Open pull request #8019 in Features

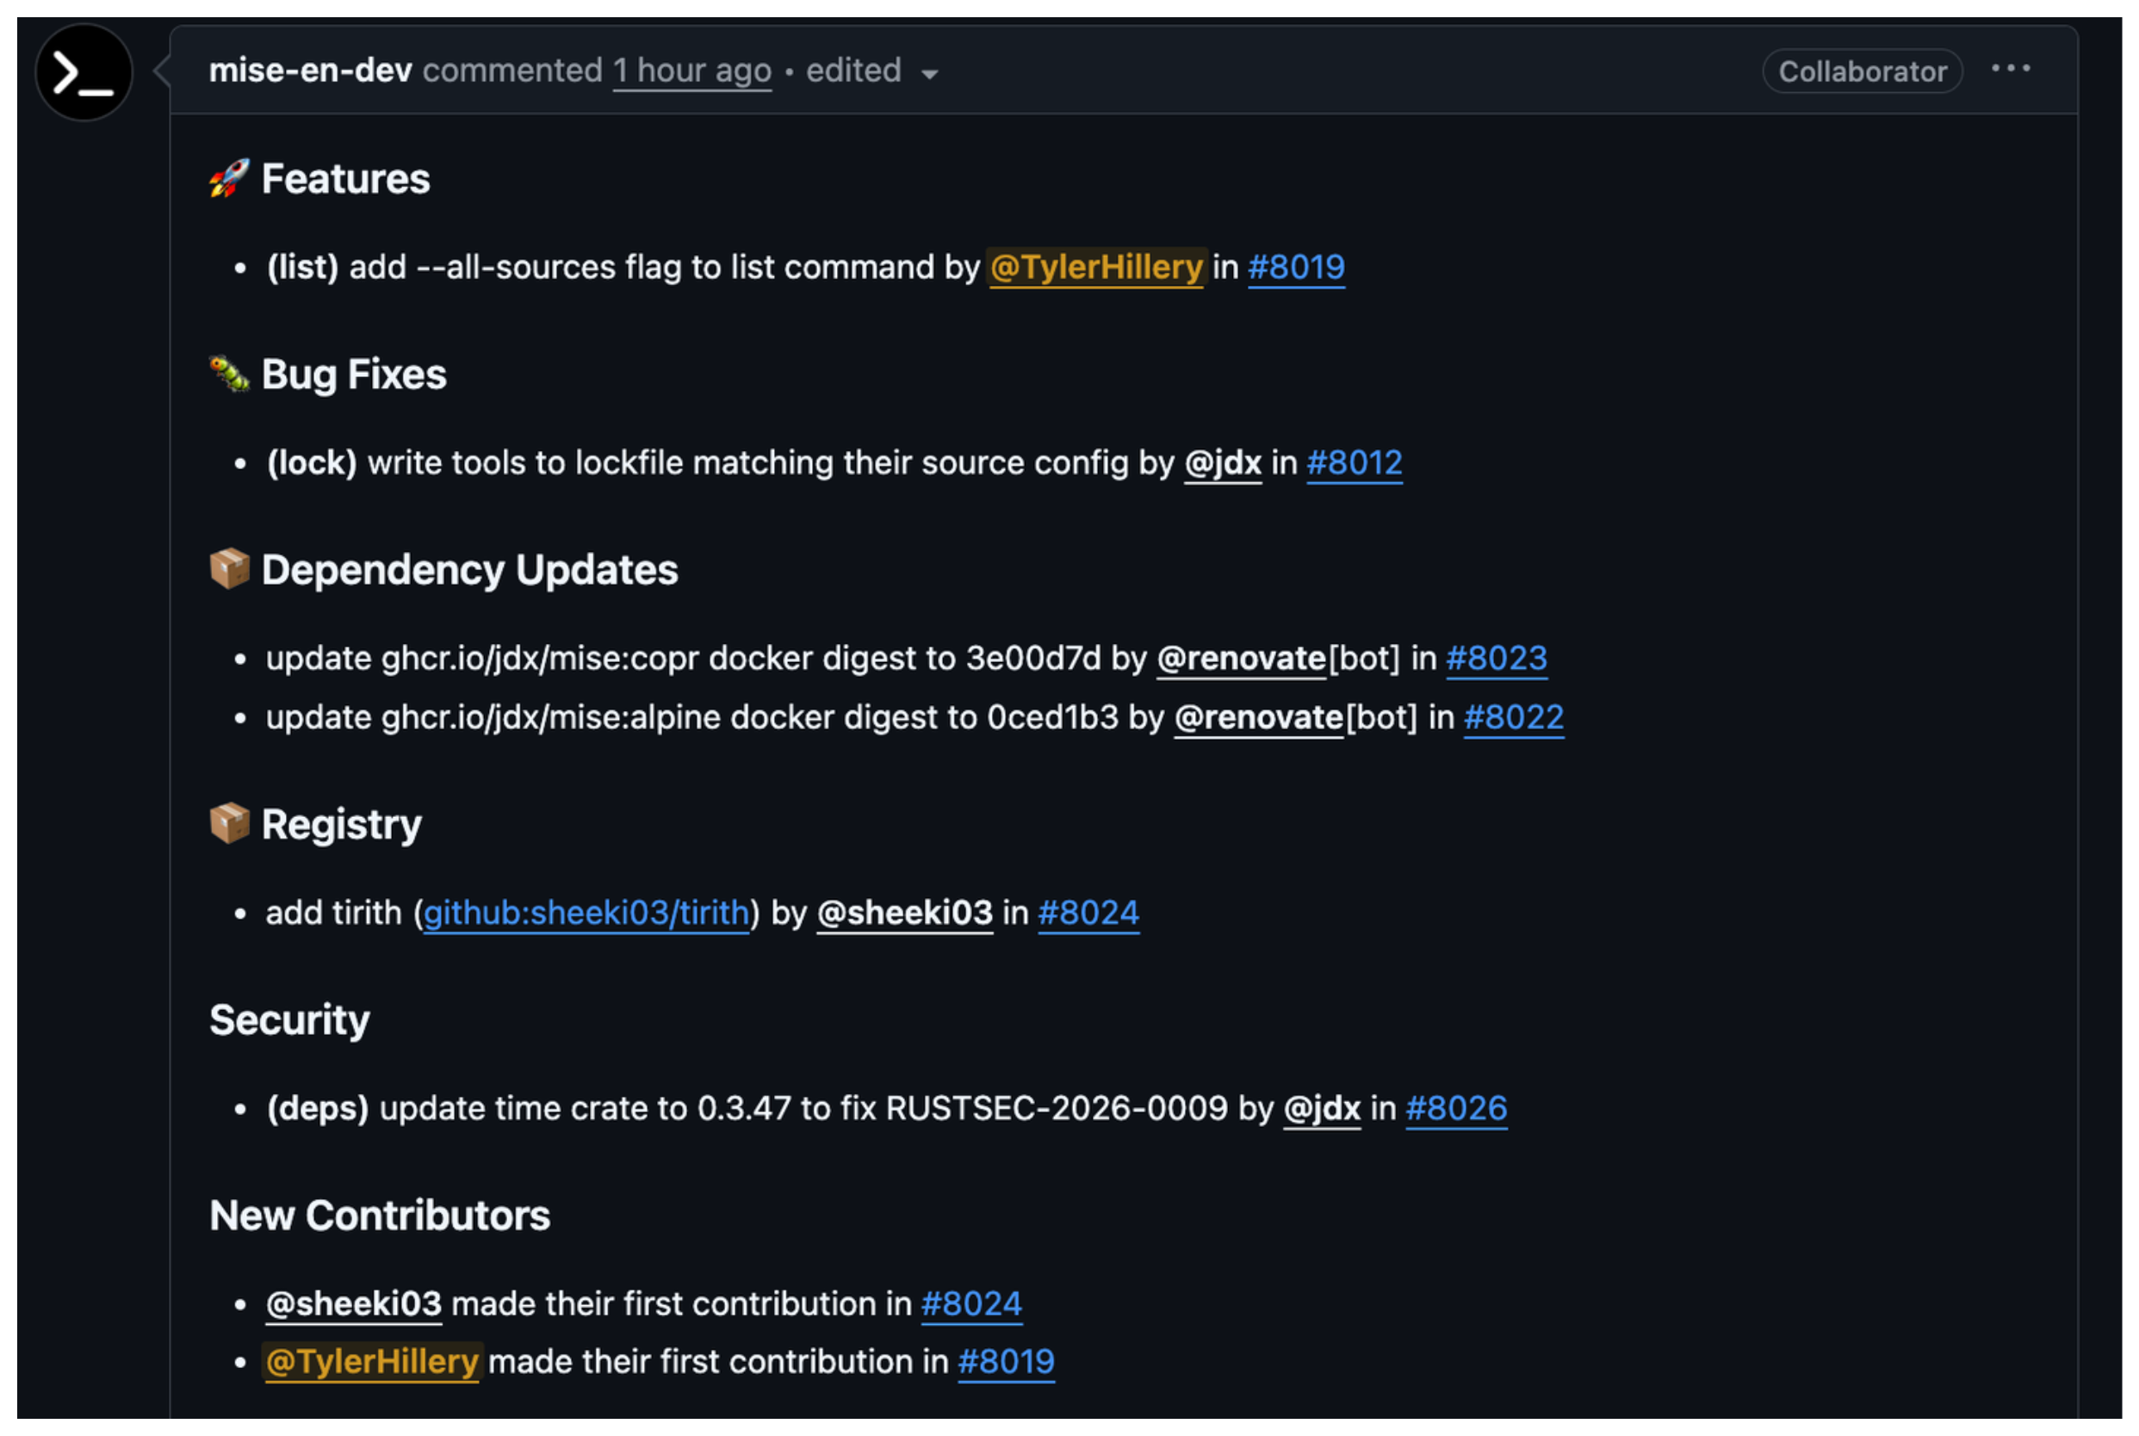pos(1295,268)
